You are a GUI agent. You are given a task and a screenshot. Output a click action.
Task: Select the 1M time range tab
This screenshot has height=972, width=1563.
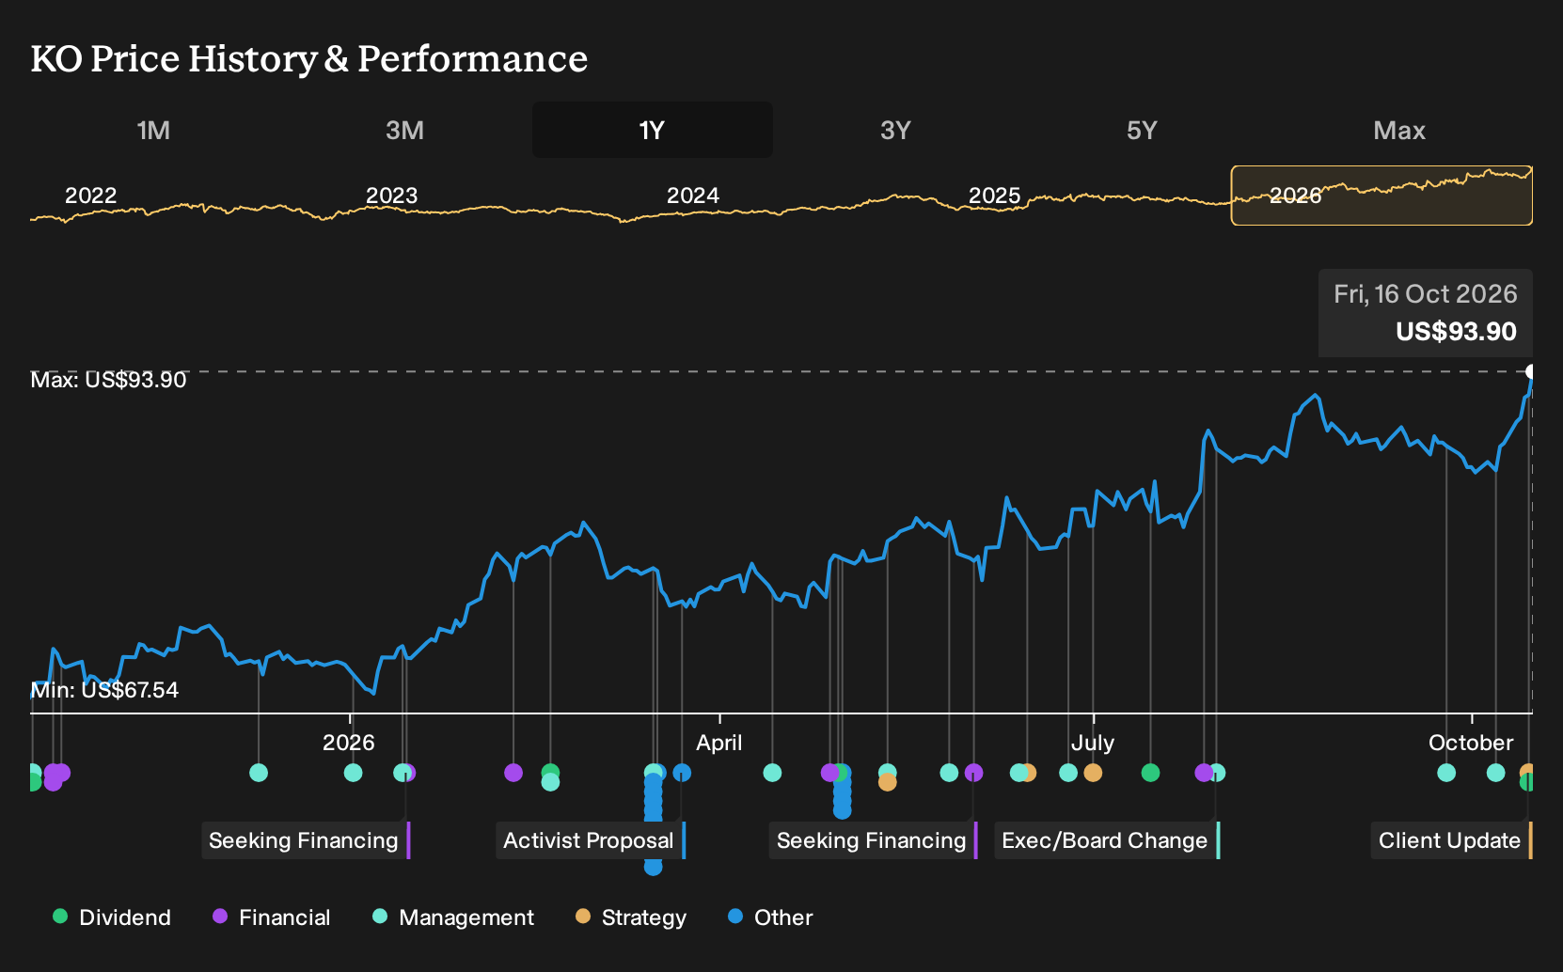point(153,130)
